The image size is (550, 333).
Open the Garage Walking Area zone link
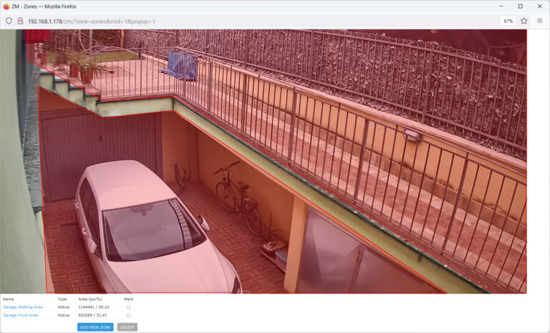pos(23,307)
